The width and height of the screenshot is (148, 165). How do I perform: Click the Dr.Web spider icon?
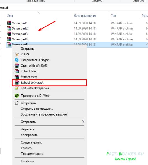(17, 95)
